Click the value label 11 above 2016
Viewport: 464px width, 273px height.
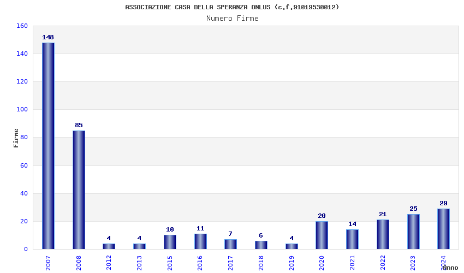click(x=200, y=229)
